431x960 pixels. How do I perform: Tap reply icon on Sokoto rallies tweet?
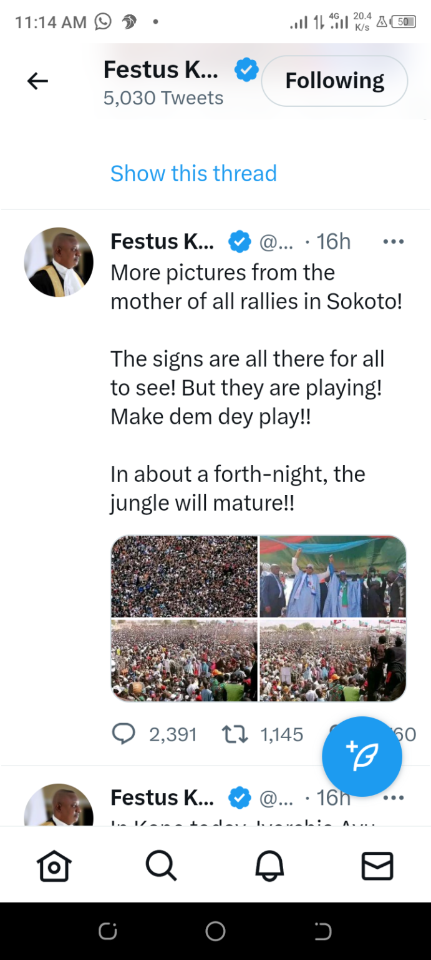[x=123, y=734]
